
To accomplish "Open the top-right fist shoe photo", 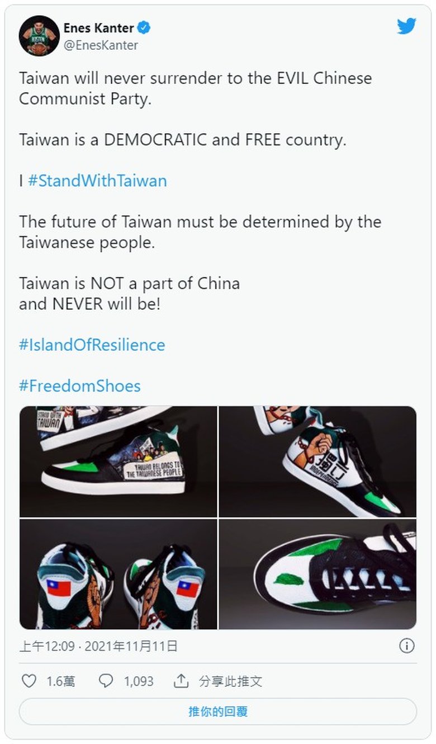I will click(x=317, y=461).
